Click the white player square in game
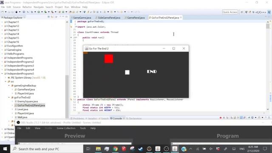Screen dimensions: 272x153 (127, 72)
